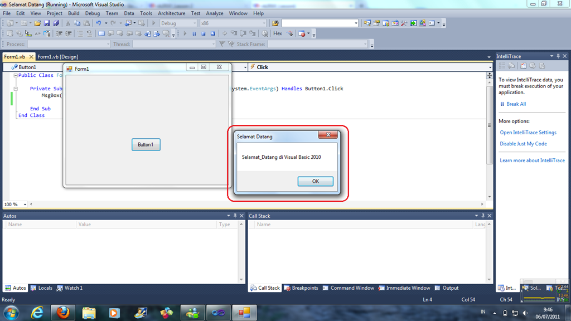571x321 pixels.
Task: Click the Decrease Indent icon
Action: pos(59,34)
